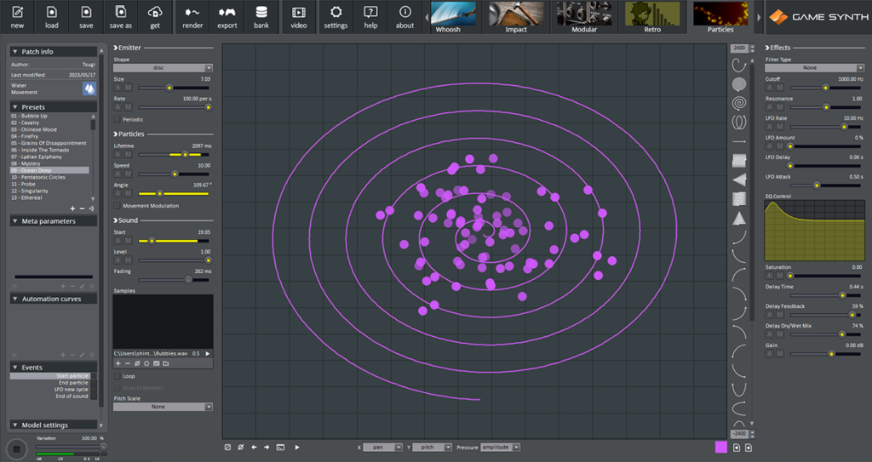Toggle the End particle event box

pyautogui.click(x=94, y=383)
